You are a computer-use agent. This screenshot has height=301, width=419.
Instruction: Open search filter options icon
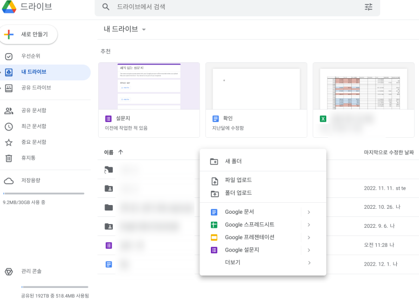tap(369, 7)
